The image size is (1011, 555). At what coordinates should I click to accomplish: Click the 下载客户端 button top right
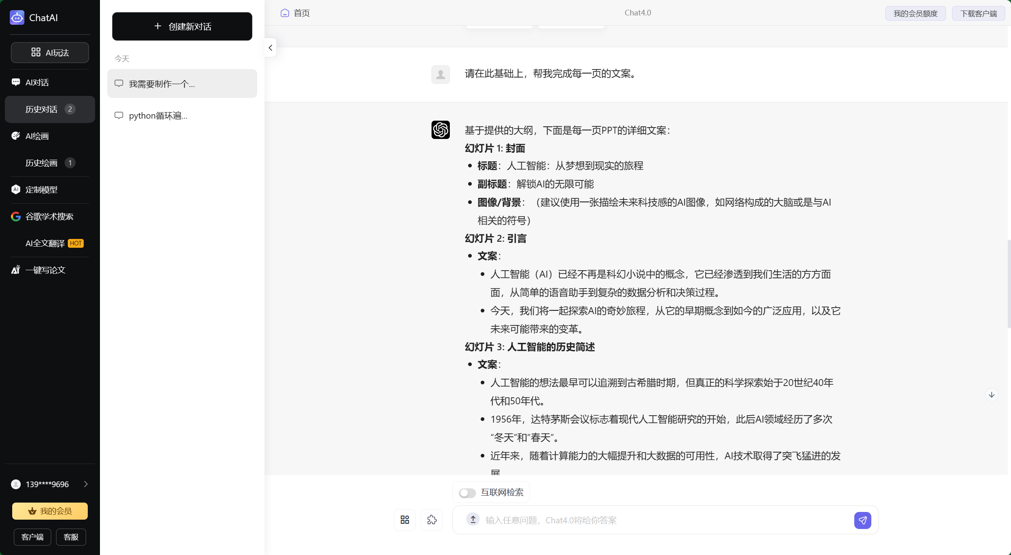[978, 13]
